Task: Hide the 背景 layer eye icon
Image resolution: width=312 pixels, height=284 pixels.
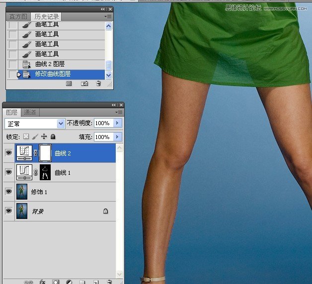Action: click(x=8, y=211)
